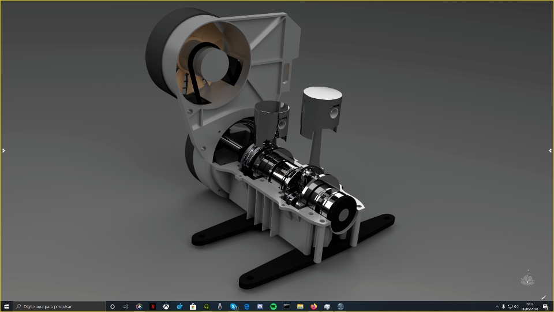The width and height of the screenshot is (554, 312).
Task: Open Cortana from the taskbar
Action: (113, 306)
